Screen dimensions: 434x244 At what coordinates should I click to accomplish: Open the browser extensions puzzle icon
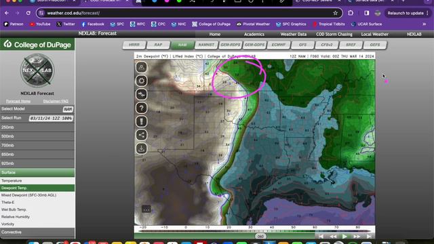[x=351, y=13]
